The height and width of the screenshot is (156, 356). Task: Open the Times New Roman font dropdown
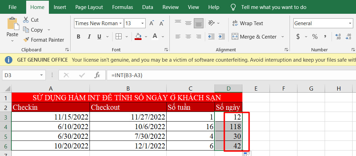pos(121,23)
